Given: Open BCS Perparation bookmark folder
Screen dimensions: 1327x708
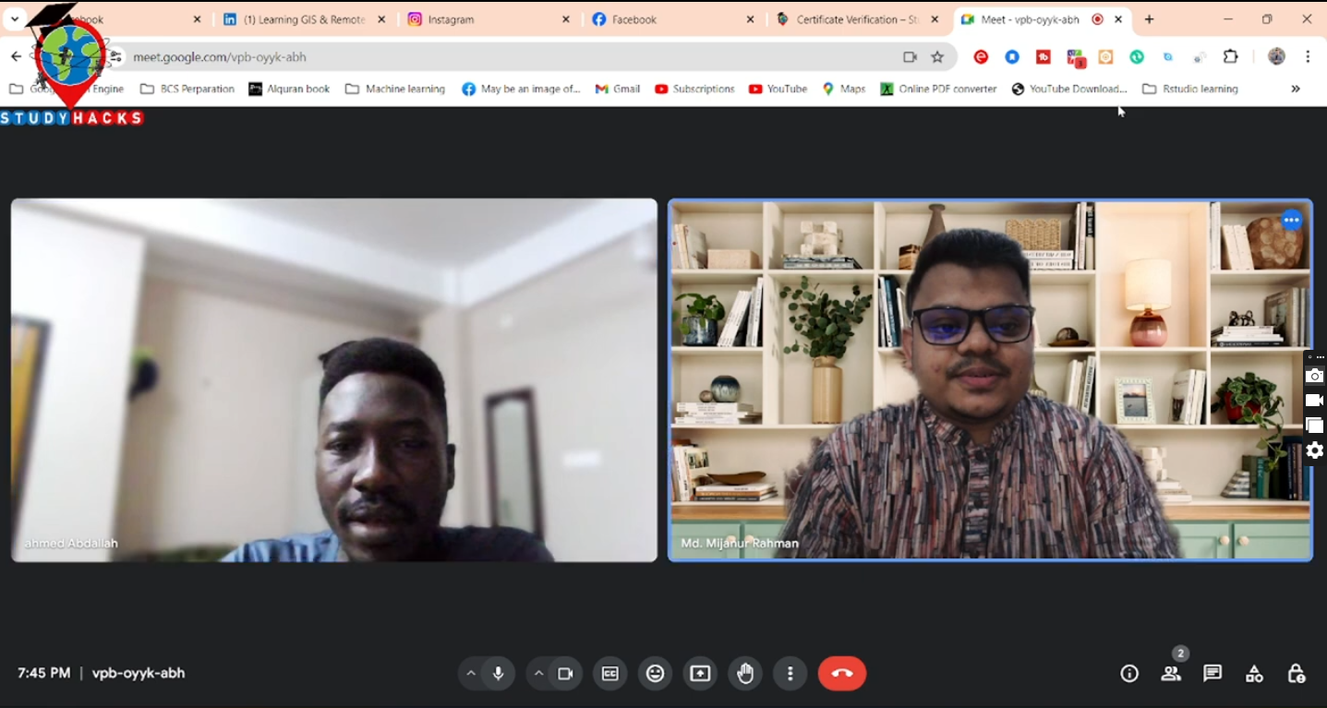Looking at the screenshot, I should point(187,90).
